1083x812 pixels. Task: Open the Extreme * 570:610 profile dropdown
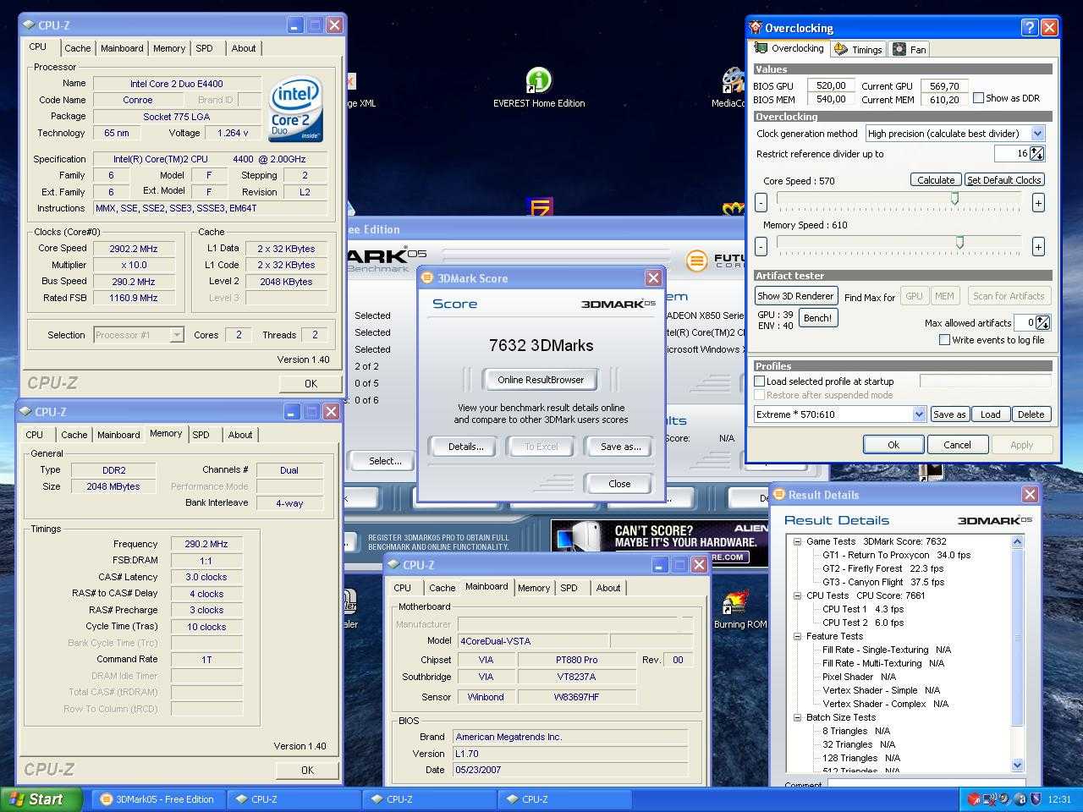pyautogui.click(x=920, y=414)
